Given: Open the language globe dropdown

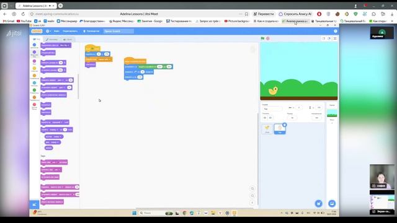Looking at the screenshot, I should tap(48, 31).
